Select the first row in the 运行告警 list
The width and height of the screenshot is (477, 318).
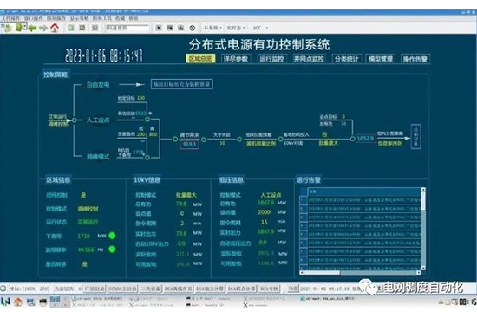point(362,201)
